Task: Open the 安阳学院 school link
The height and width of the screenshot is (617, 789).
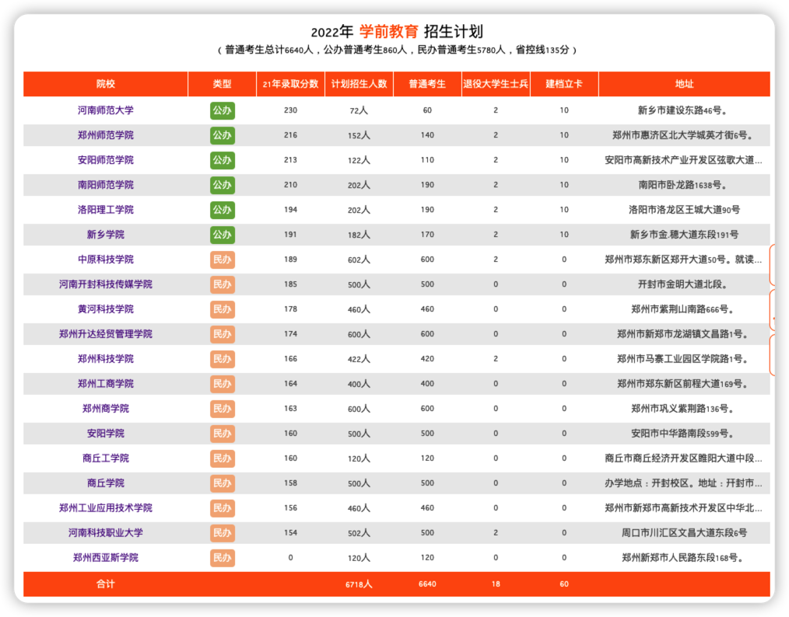Action: coord(105,434)
